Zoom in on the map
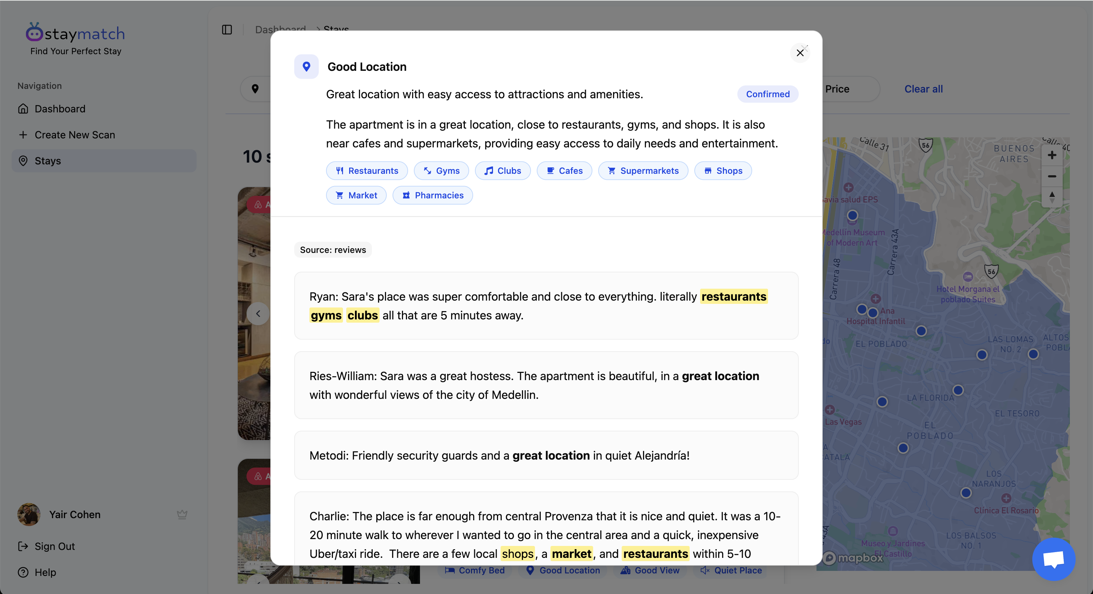 click(x=1052, y=155)
